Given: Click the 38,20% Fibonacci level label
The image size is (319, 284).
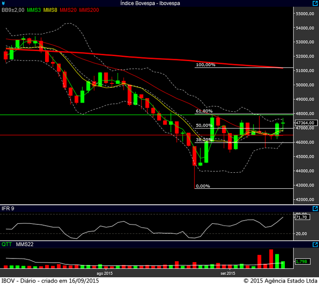Looking at the screenshot, I should pos(204,139).
